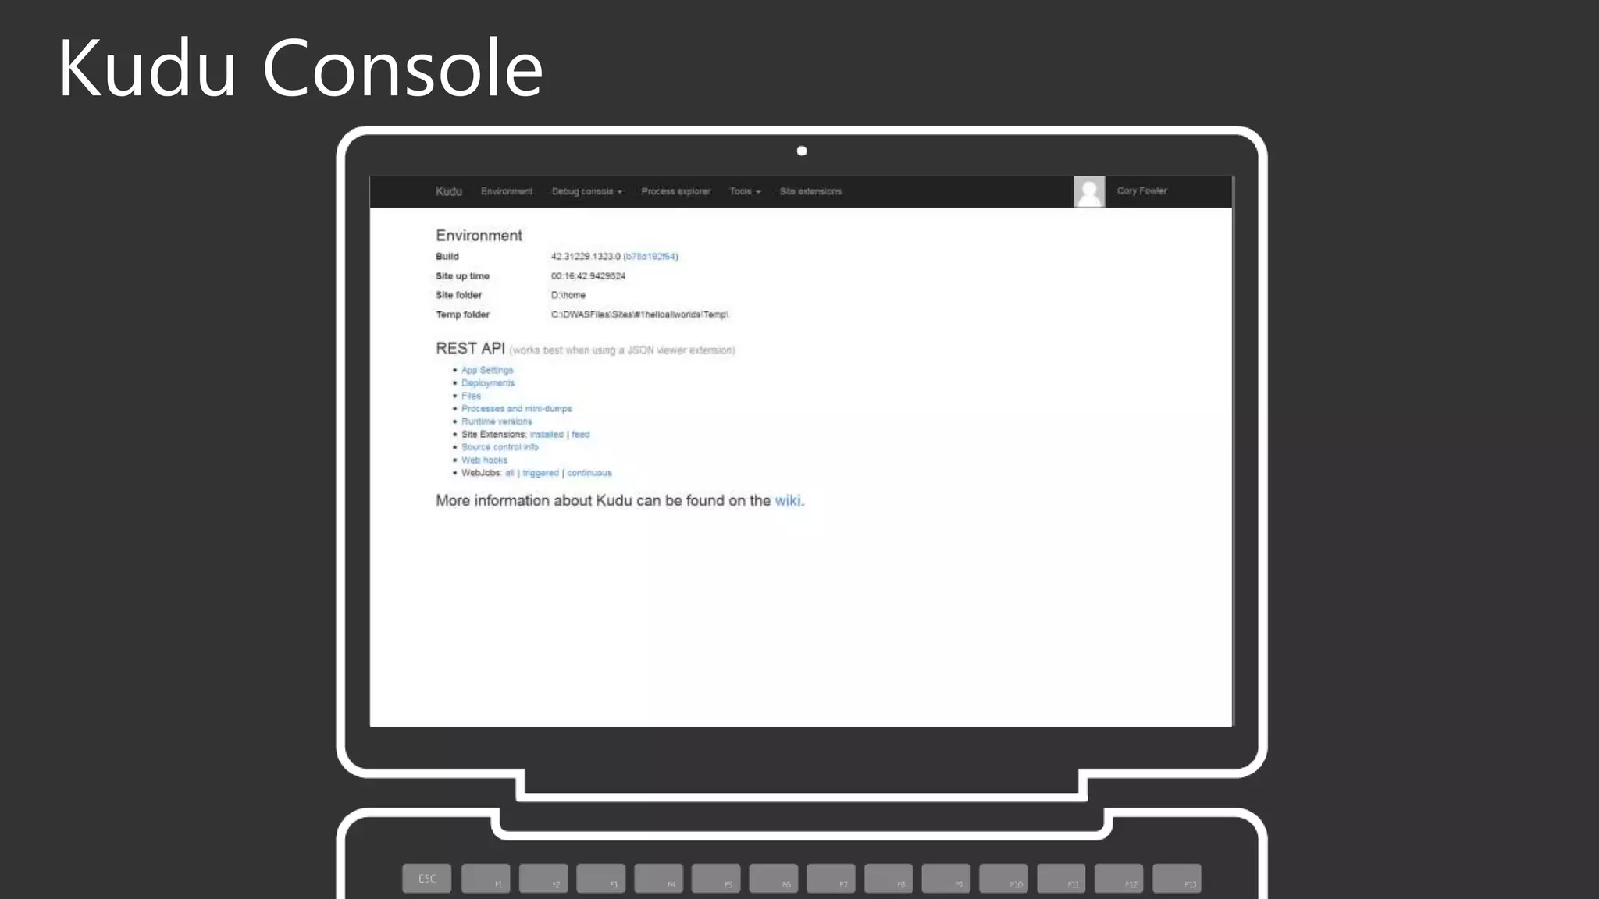Screen dimensions: 1599x899
Task: Open the App Settings API link
Action: tap(487, 370)
